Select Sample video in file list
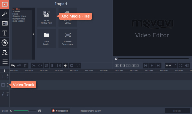The width and height of the screenshot is (192, 114). [x=19, y=16]
